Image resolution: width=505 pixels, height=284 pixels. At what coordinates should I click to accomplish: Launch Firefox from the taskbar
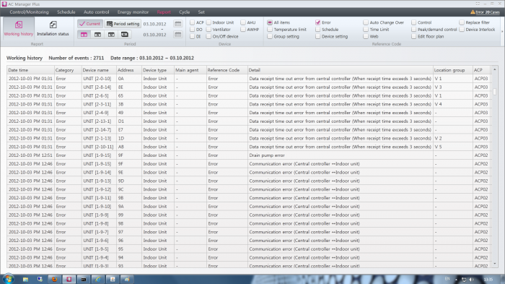pos(54,280)
